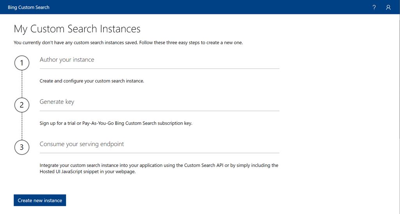Click dotted connector between steps 1 and 2
The height and width of the screenshot is (214, 400).
pyautogui.click(x=22, y=84)
